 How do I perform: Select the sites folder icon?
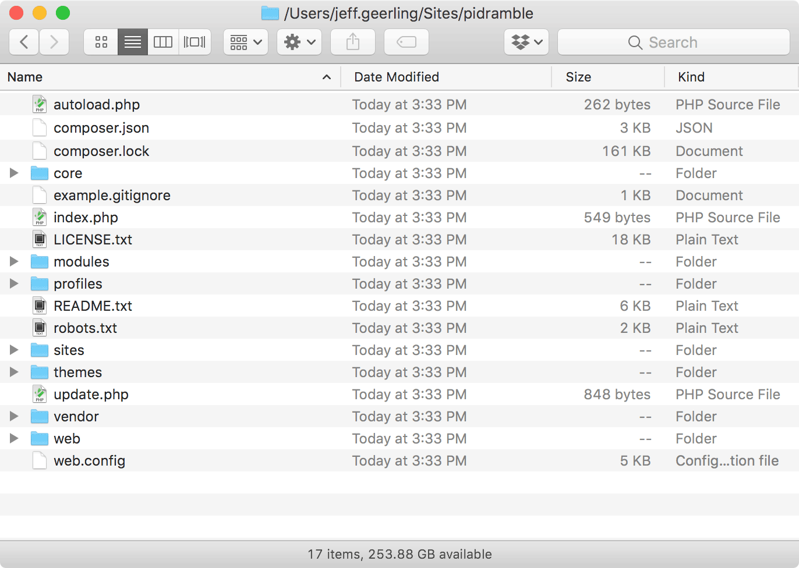(x=40, y=350)
